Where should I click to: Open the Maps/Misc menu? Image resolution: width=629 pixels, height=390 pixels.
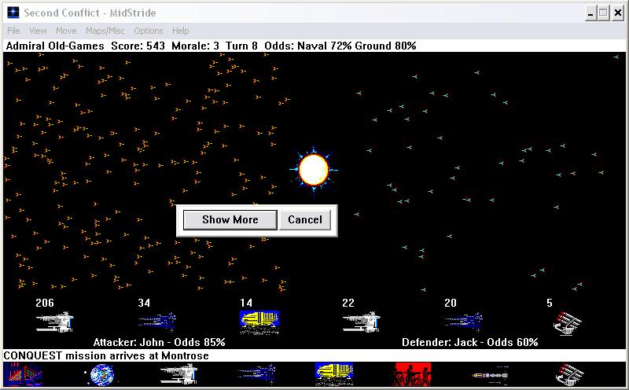(105, 31)
